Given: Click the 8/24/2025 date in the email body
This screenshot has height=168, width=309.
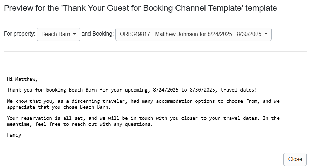Looking at the screenshot, I should pyautogui.click(x=166, y=90).
